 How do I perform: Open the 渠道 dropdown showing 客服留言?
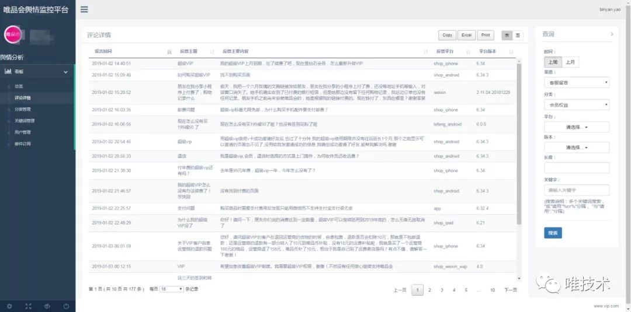click(x=577, y=83)
